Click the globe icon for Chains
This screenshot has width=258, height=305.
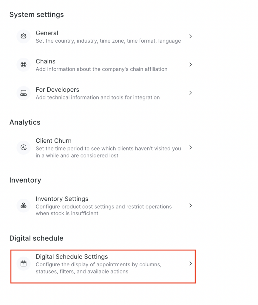[24, 65]
